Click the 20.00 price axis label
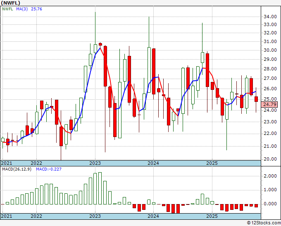Screen dimensions: 281x226 pos(270,159)
